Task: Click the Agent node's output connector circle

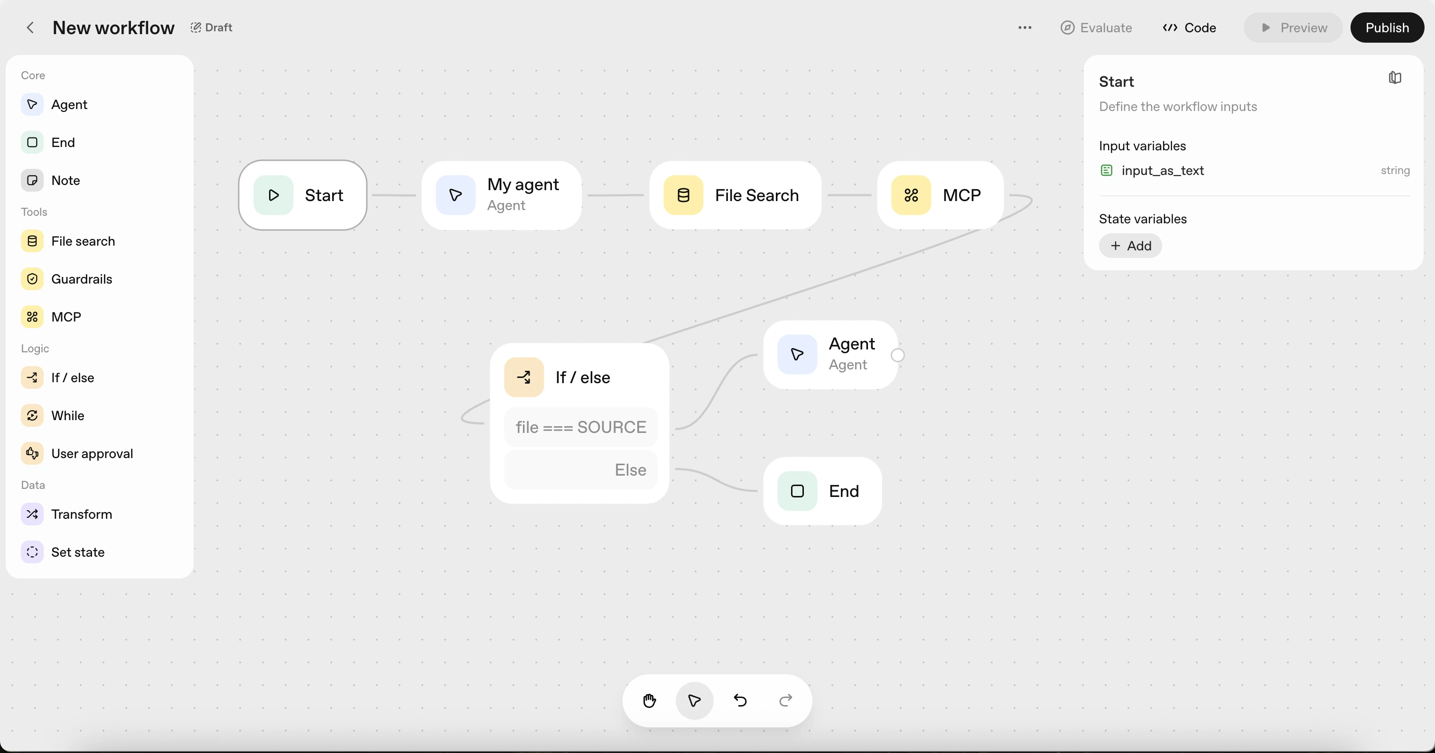Action: 897,355
